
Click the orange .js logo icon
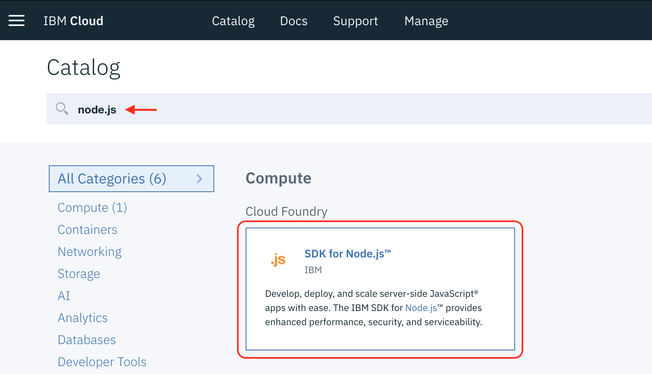tap(278, 259)
